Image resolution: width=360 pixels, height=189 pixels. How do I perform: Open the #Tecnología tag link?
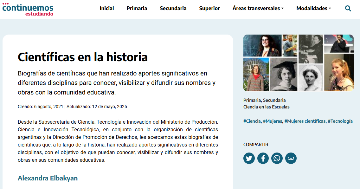coord(340,121)
